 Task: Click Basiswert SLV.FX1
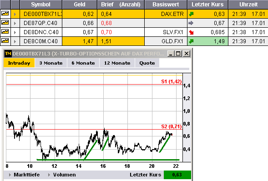173,32
